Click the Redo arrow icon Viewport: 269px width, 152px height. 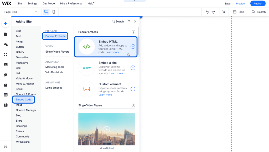point(214,12)
